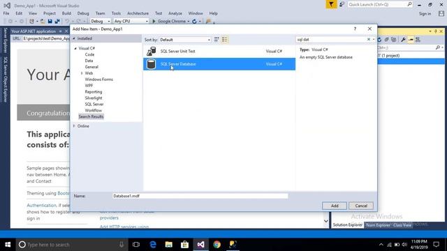Open the Debug configuration dropdown
The height and width of the screenshot is (251, 447).
[100, 22]
